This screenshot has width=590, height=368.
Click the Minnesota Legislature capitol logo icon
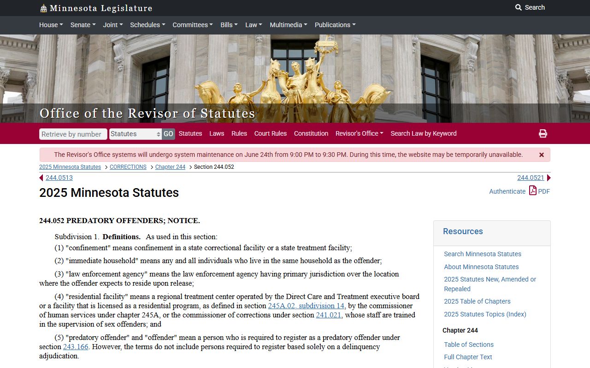pos(43,8)
